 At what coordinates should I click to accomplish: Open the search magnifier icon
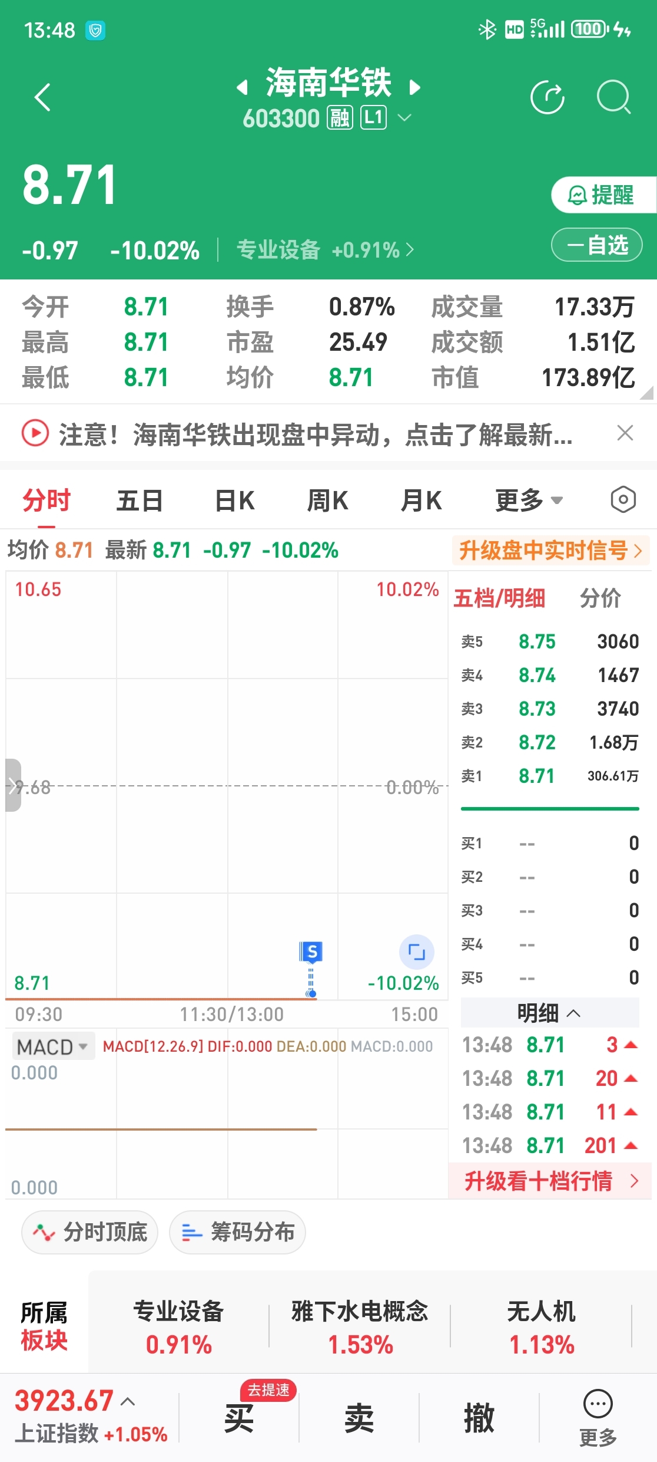pos(614,97)
